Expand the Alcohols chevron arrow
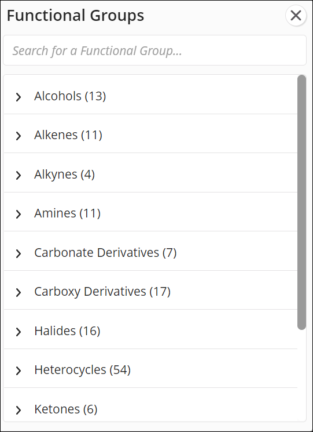This screenshot has height=432, width=313. point(19,97)
